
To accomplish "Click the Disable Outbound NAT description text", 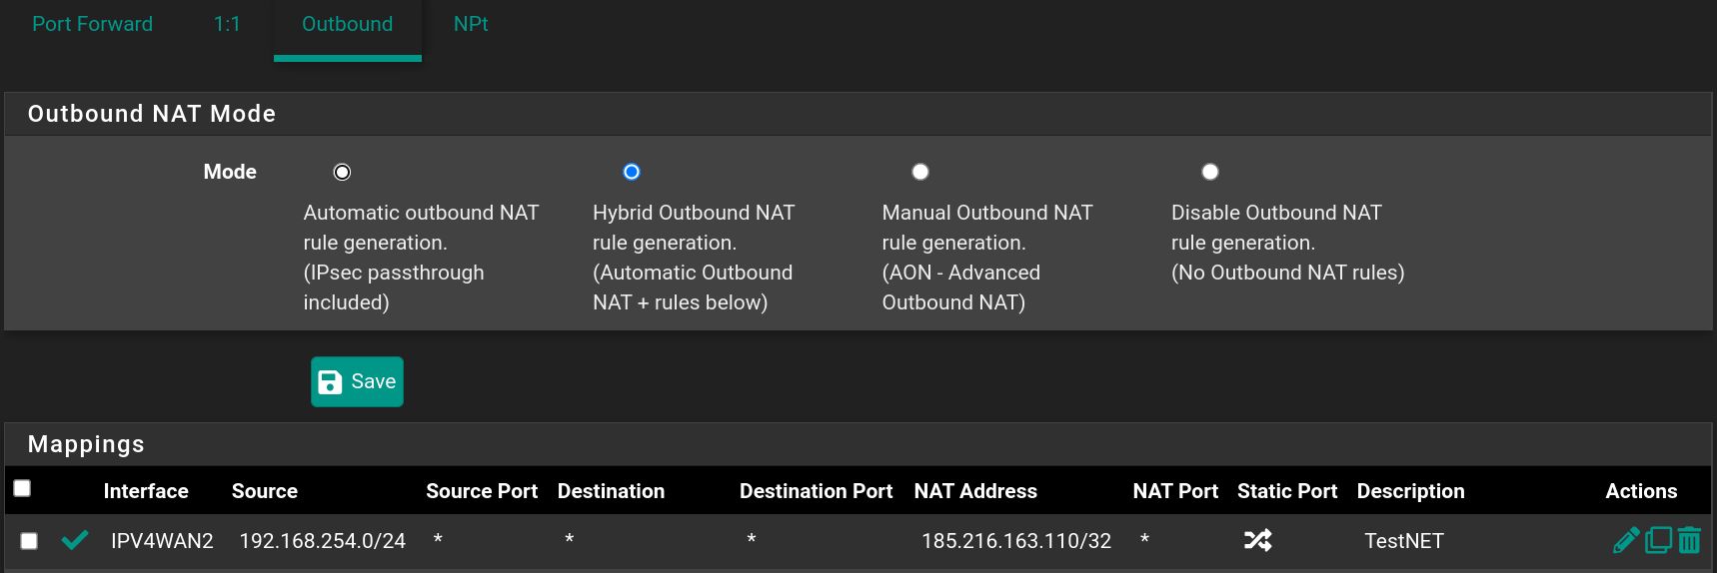I will [x=1287, y=243].
